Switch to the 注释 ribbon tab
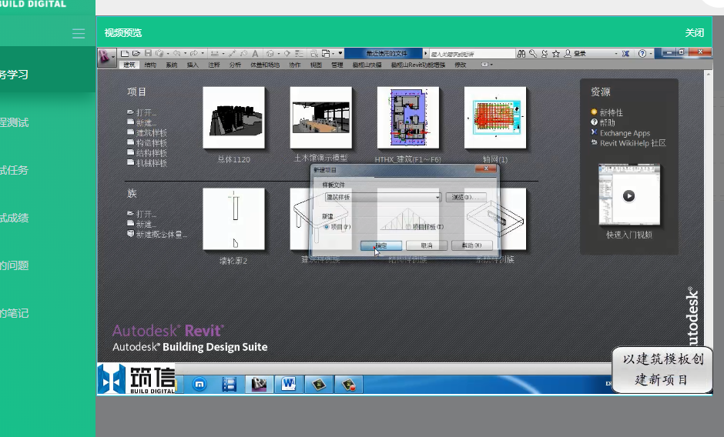The width and height of the screenshot is (724, 437). tap(214, 65)
